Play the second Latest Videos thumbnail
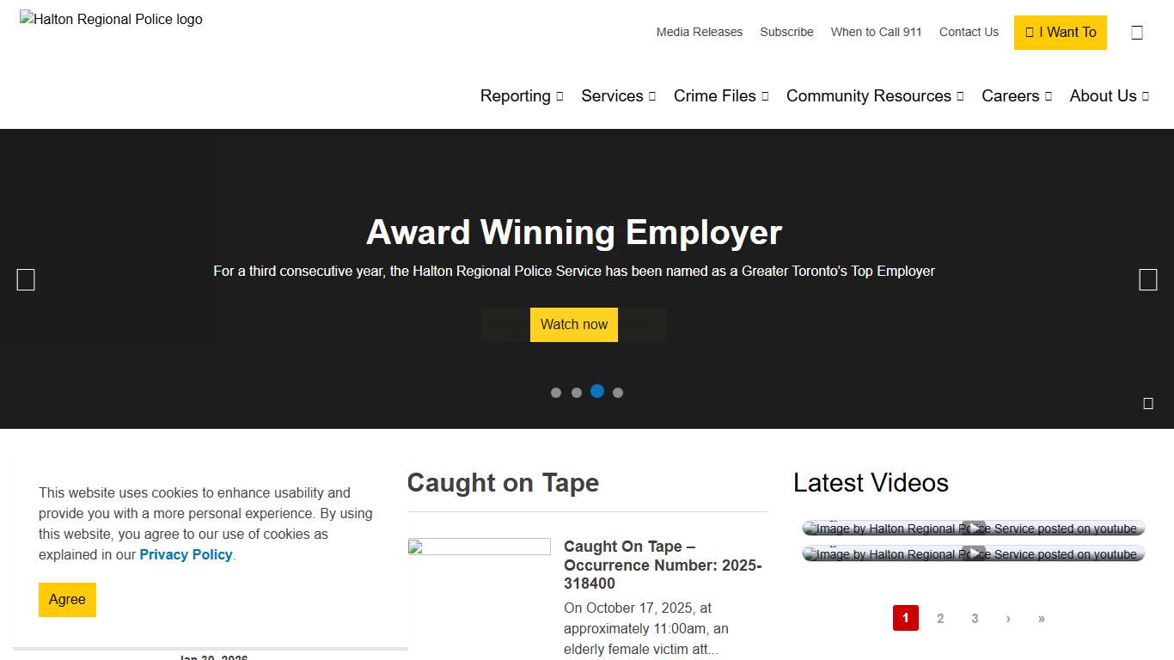Screen dimensions: 1174x660 pos(973,554)
